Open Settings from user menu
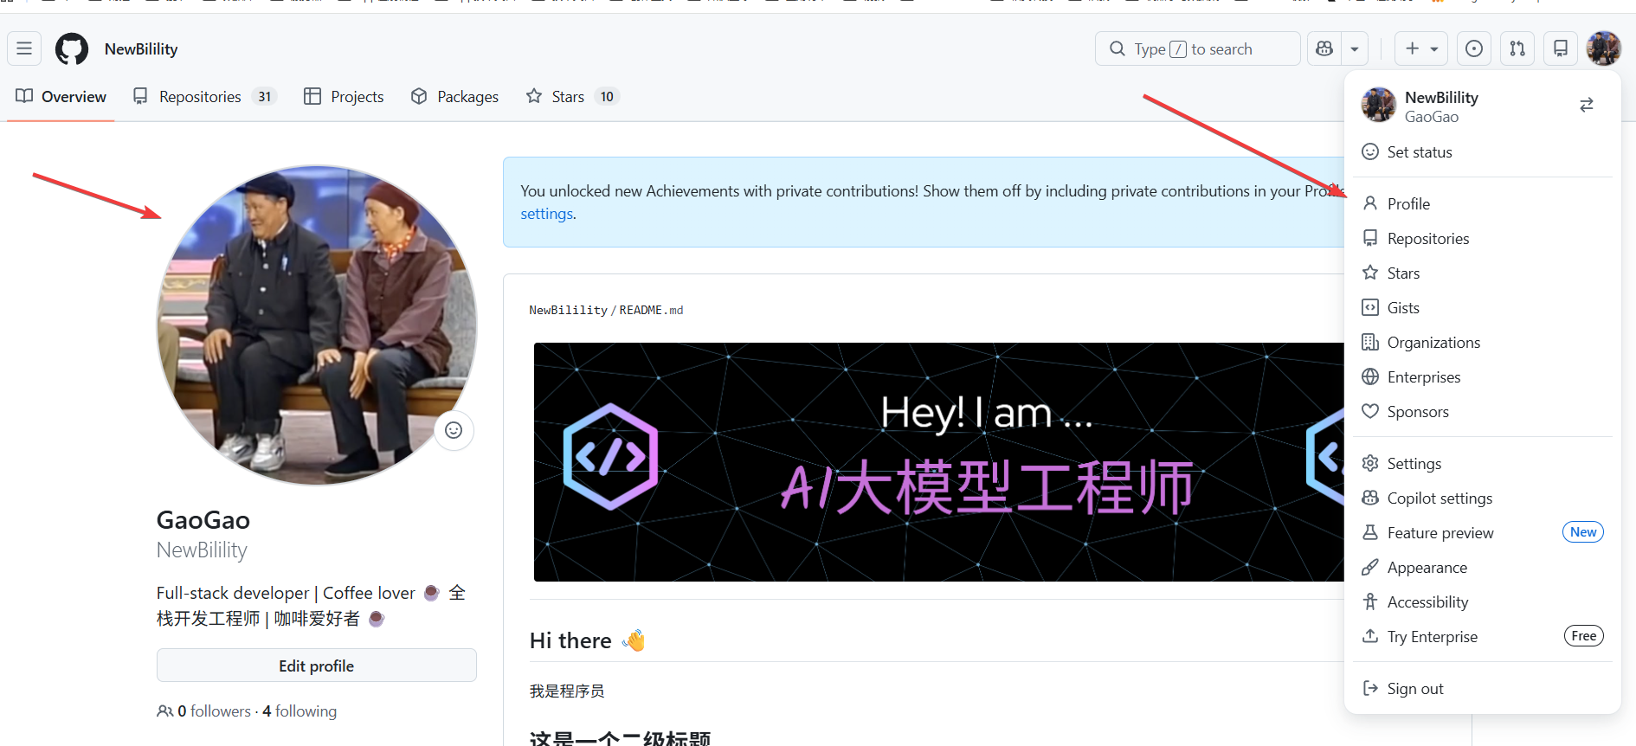This screenshot has height=746, width=1636. [x=1482, y=463]
